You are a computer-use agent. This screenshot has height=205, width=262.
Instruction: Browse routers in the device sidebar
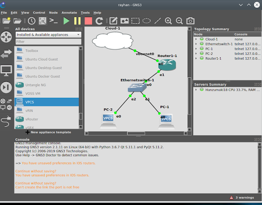[6, 37]
